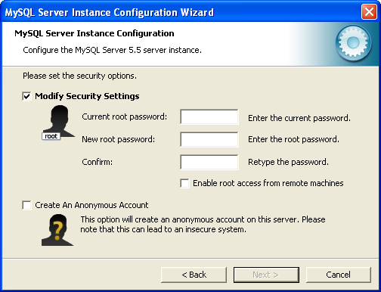Viewport: 381px width, 292px height.
Task: Click the gear icon in header
Action: (353, 43)
